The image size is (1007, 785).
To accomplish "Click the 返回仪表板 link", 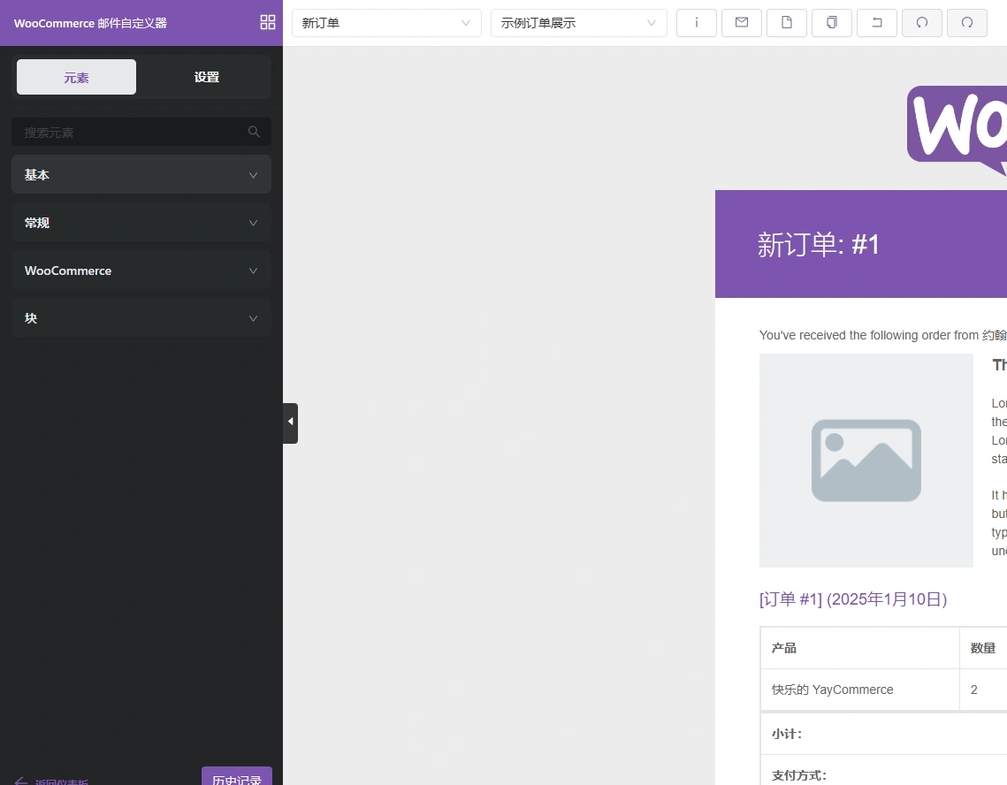I will [x=53, y=780].
